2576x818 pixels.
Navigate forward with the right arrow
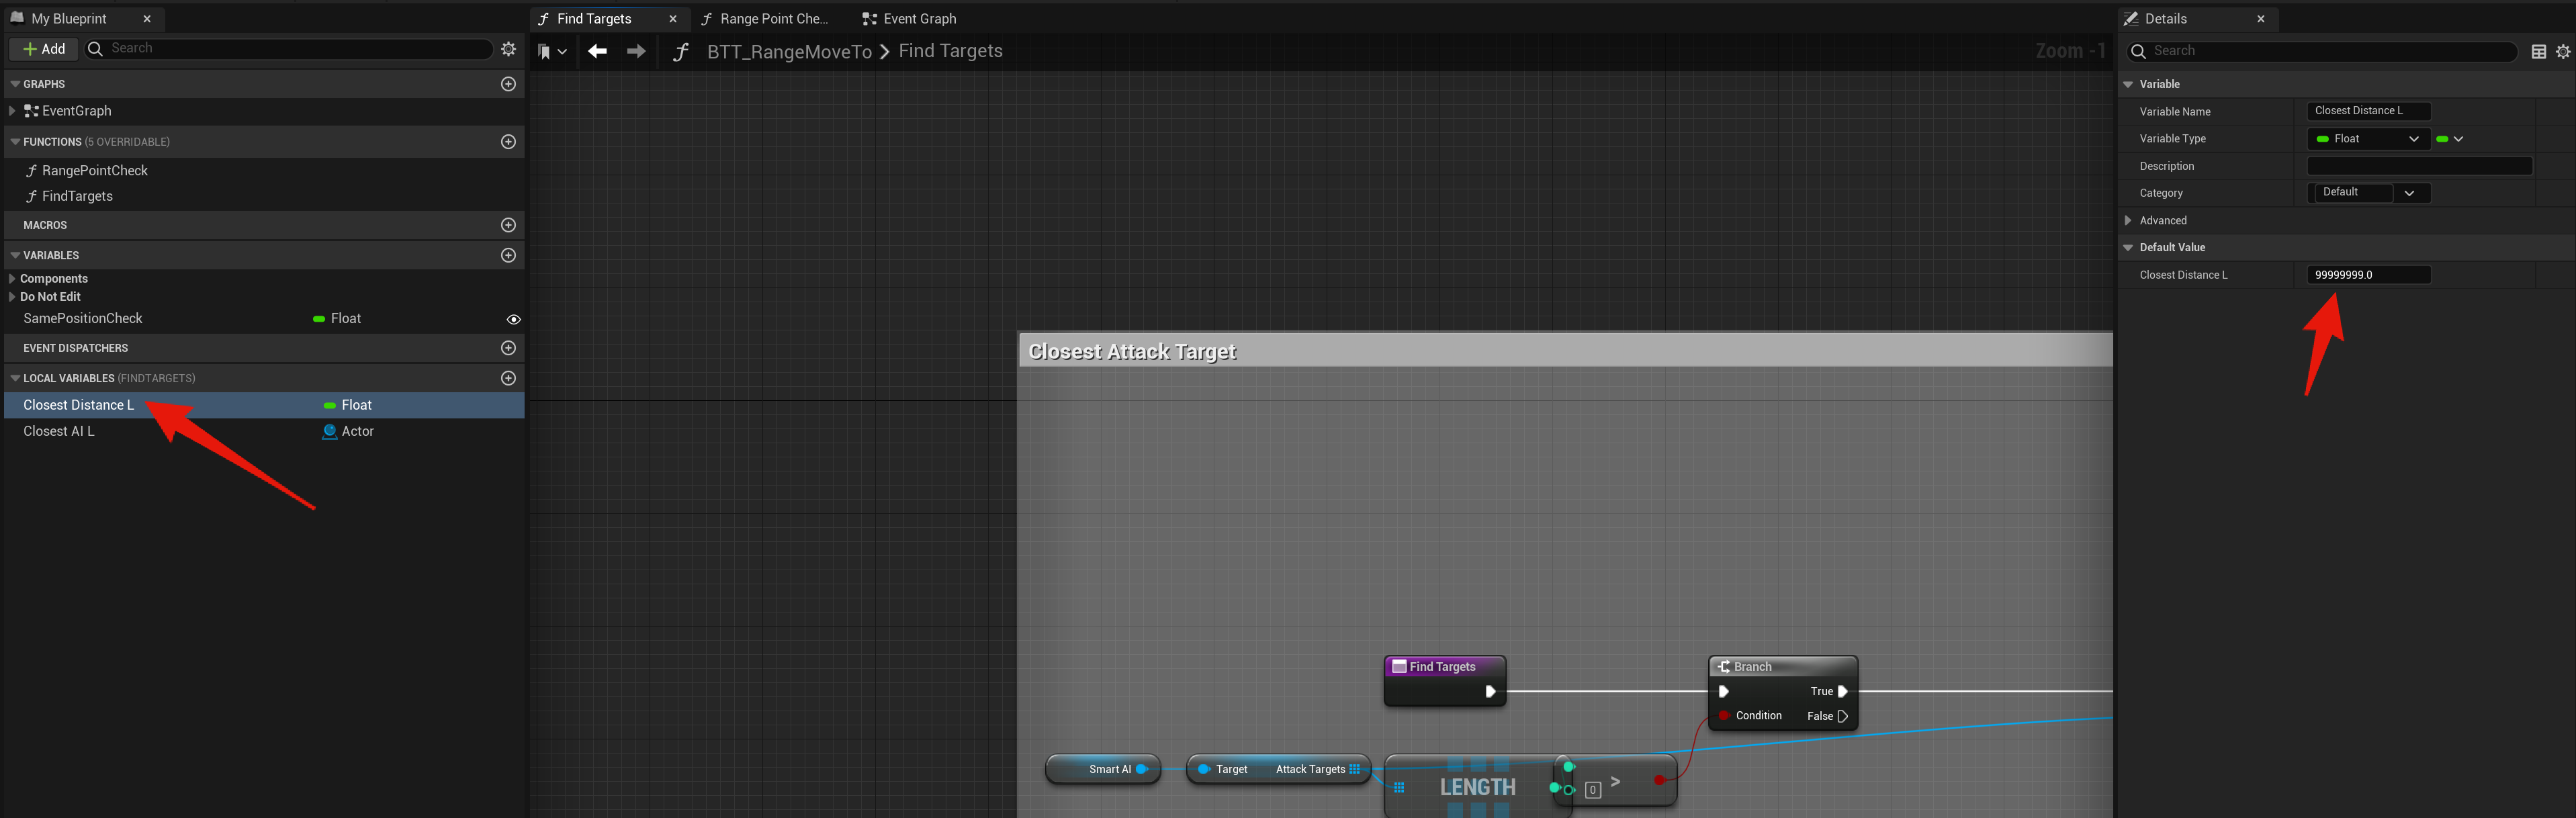click(x=636, y=51)
